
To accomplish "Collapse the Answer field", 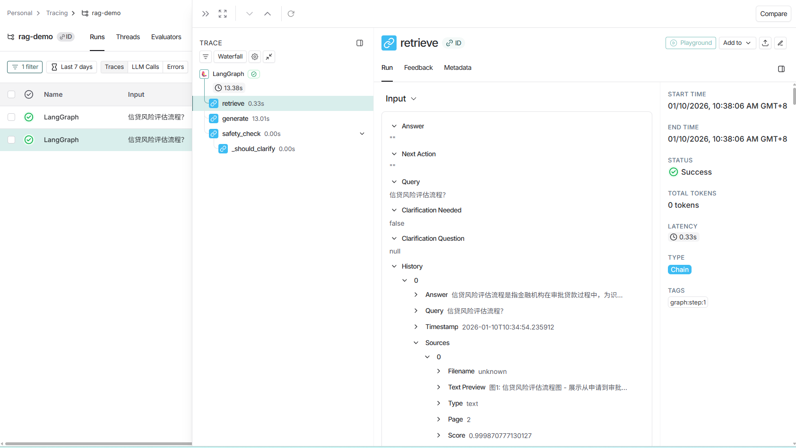I will [394, 126].
